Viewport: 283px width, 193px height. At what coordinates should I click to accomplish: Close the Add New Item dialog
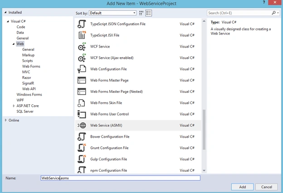tap(275, 2)
